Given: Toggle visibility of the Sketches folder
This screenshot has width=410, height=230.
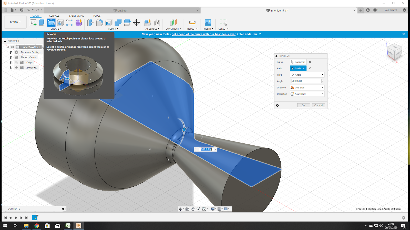Looking at the screenshot, I should (16, 67).
